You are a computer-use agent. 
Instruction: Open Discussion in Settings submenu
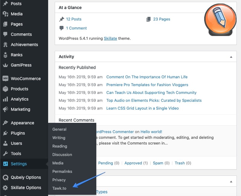[62, 155]
